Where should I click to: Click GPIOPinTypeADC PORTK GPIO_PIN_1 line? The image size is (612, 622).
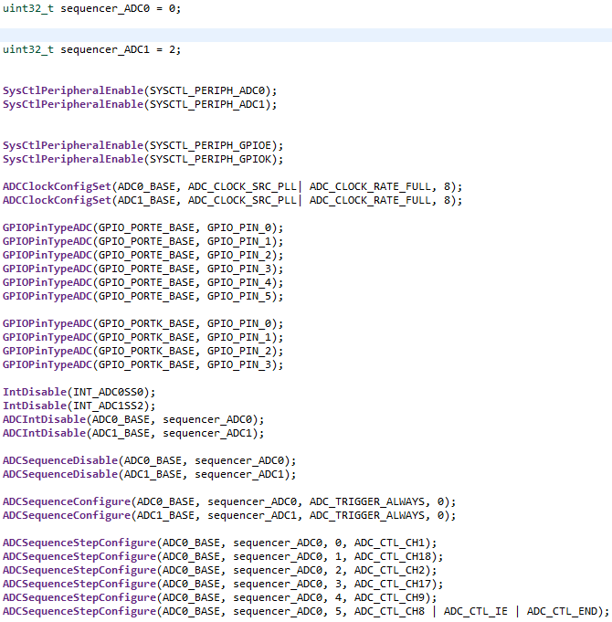point(142,337)
